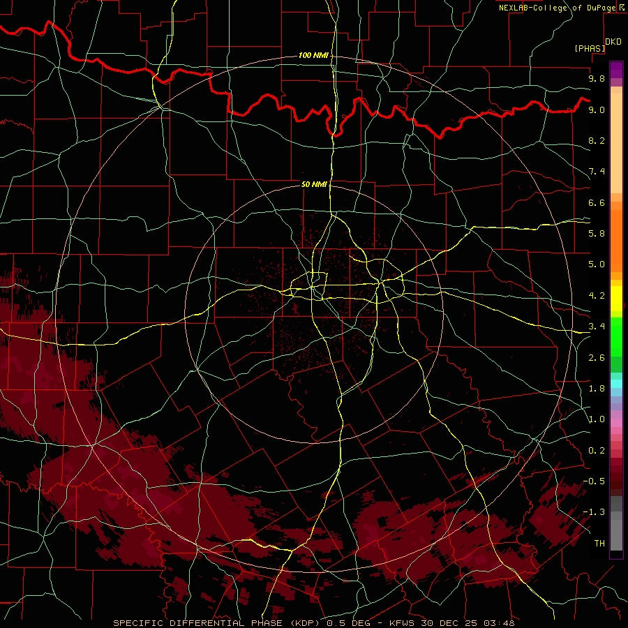Image resolution: width=628 pixels, height=628 pixels.
Task: Select the 1.8 value on the scale
Action: [x=597, y=389]
